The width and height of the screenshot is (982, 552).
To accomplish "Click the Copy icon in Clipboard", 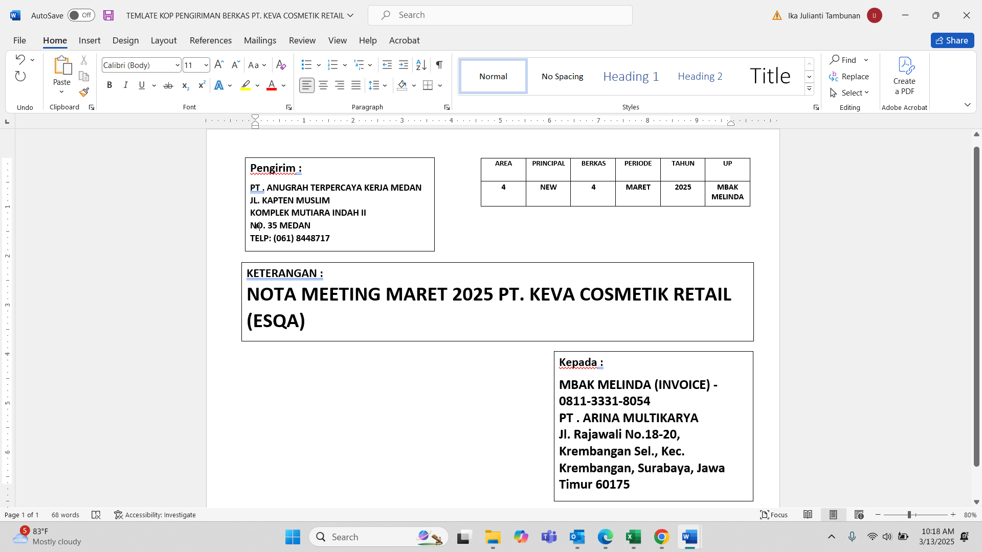I will pos(84,76).
